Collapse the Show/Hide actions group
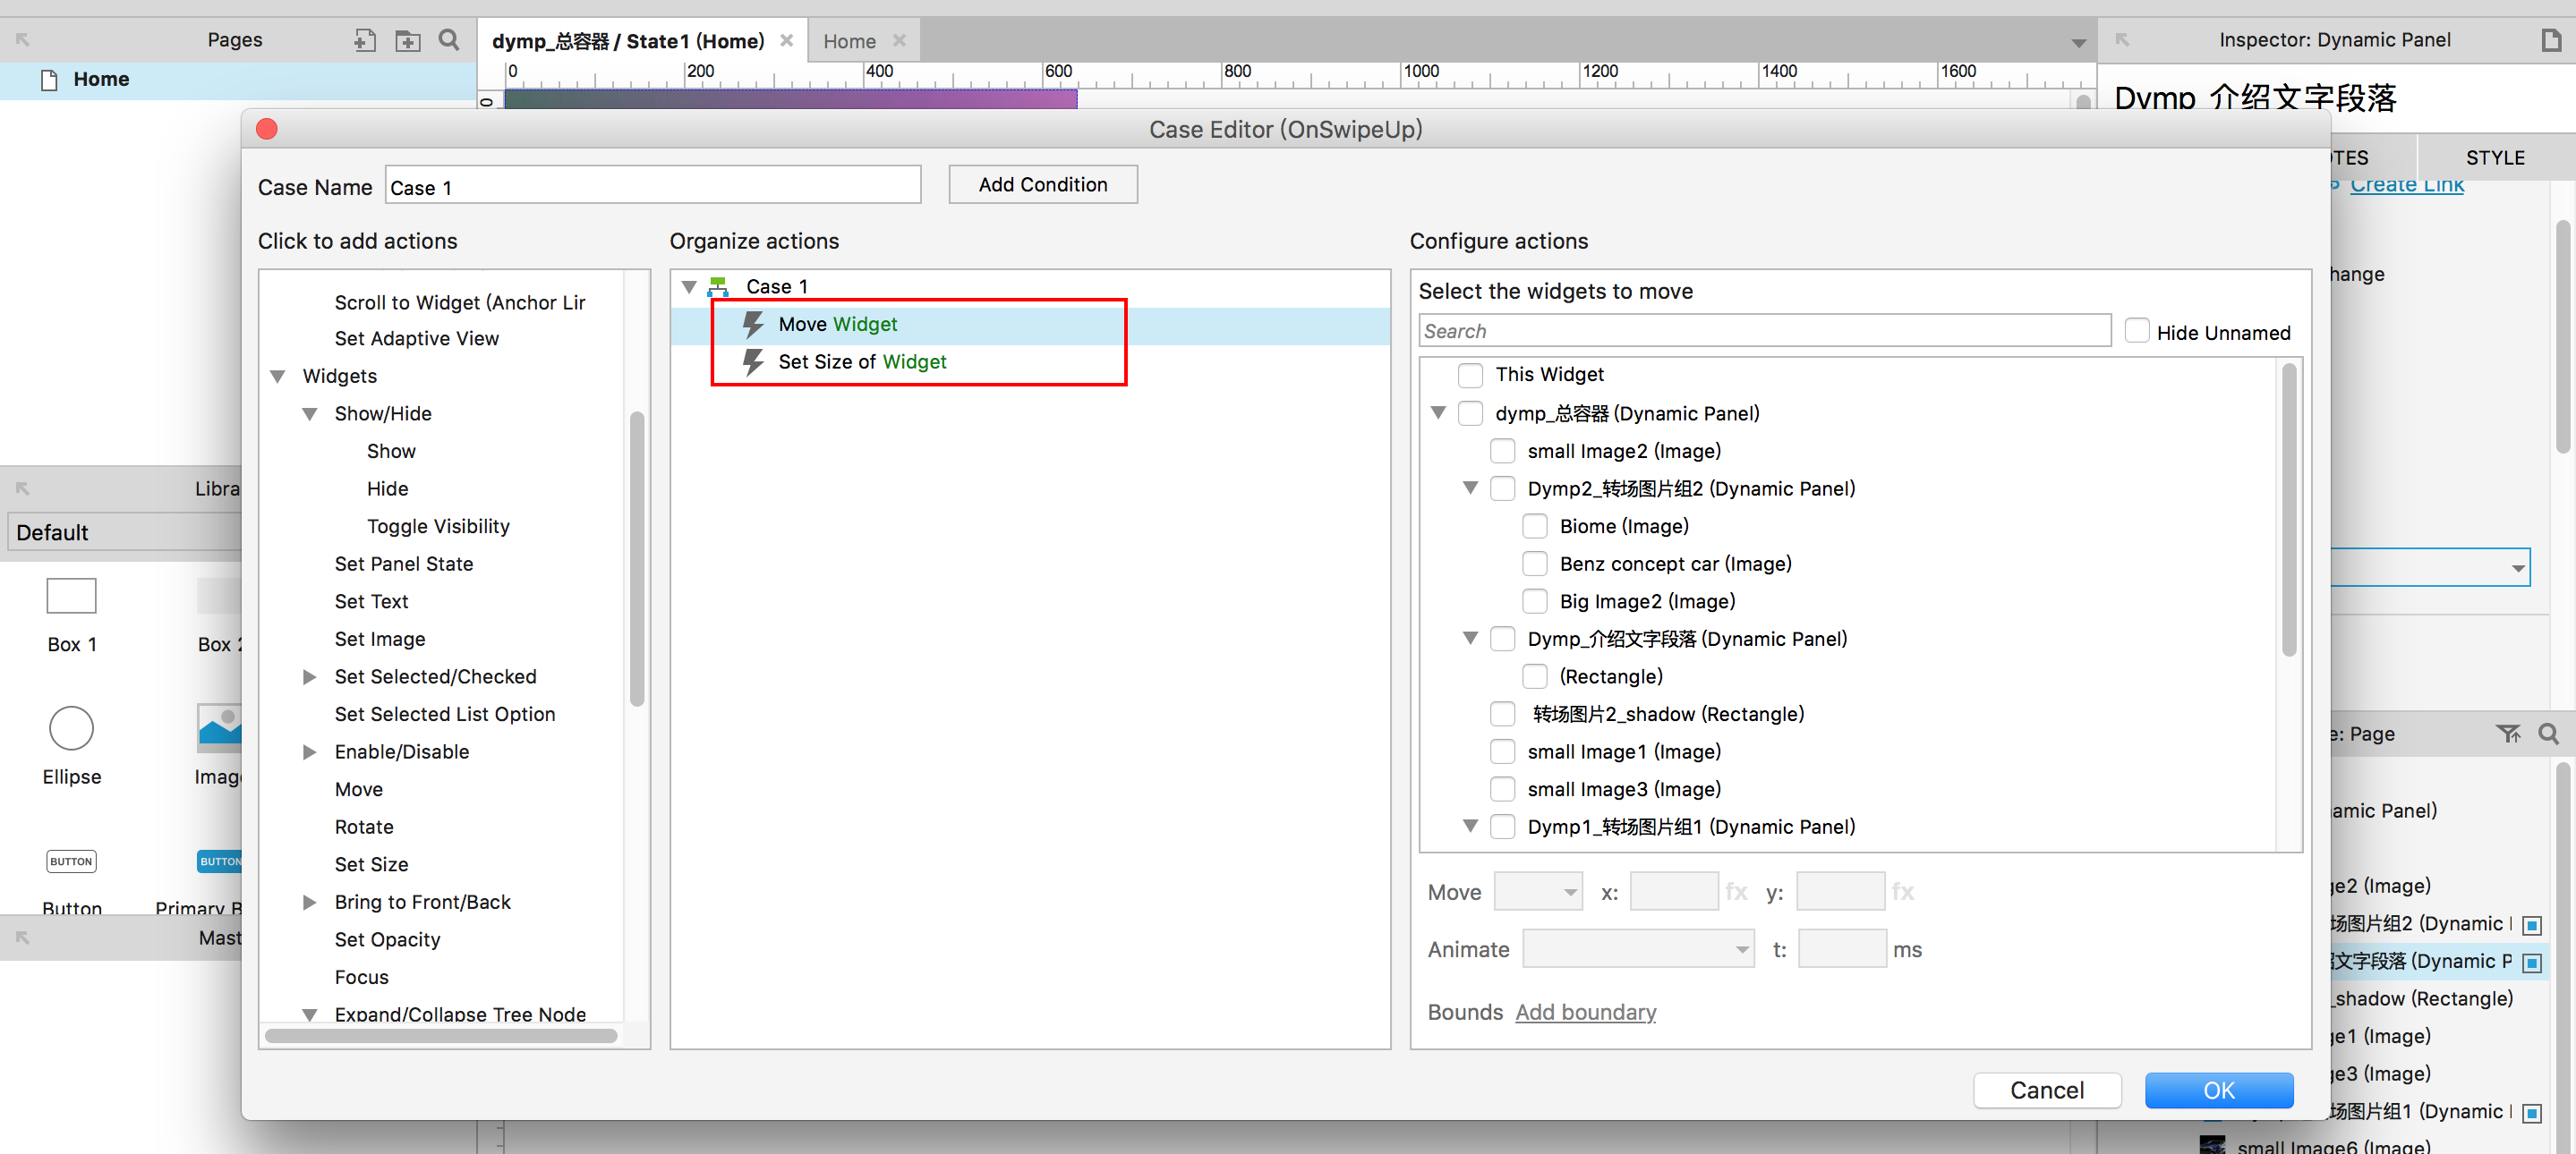 310,413
